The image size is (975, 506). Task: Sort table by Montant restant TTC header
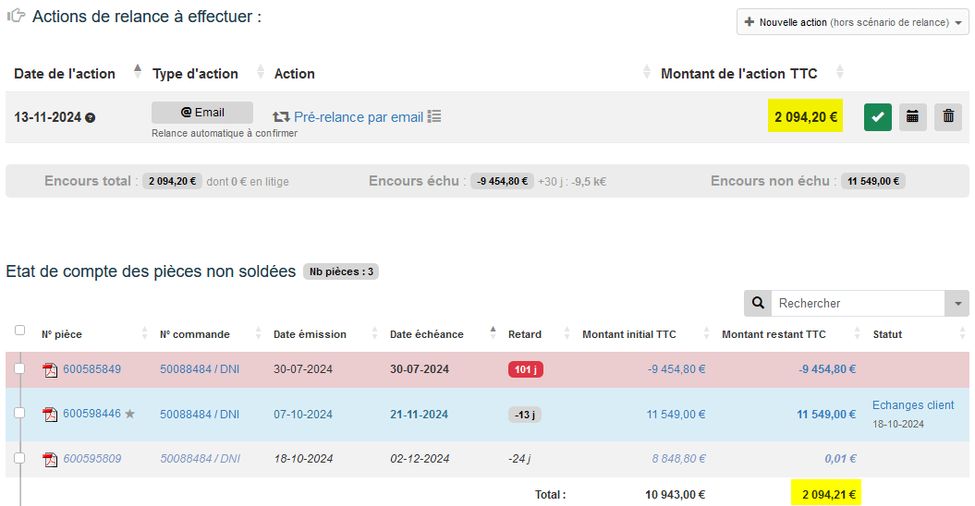tap(774, 334)
